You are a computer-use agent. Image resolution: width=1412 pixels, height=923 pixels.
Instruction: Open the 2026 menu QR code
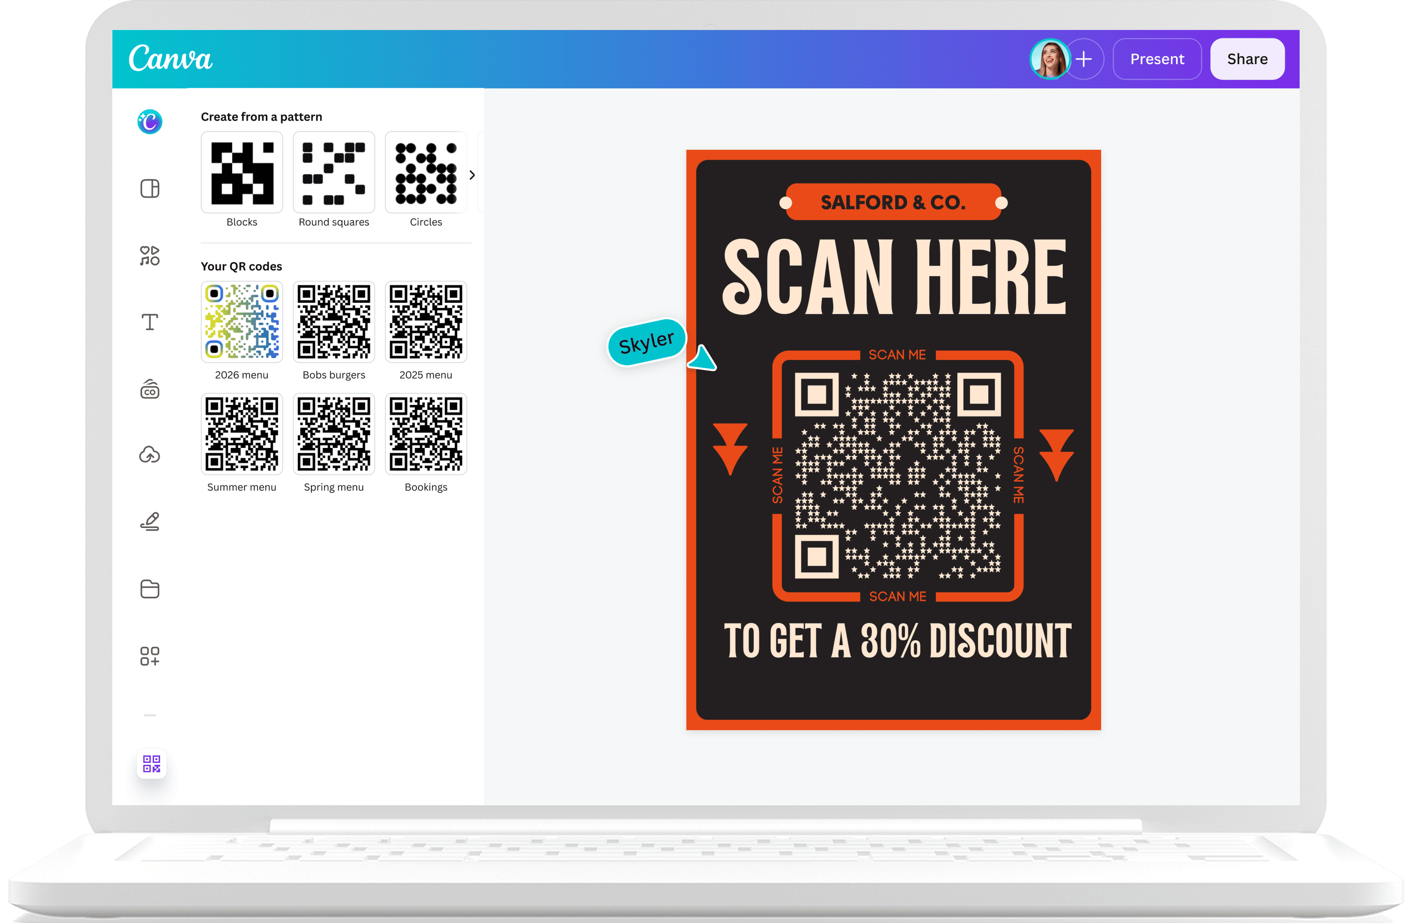click(x=242, y=322)
